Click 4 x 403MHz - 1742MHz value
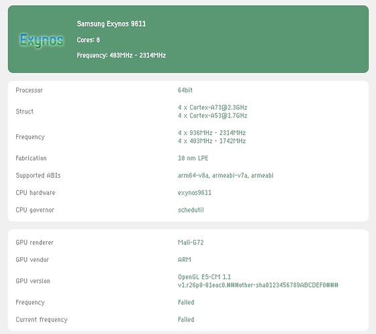Screen dimensions: 376x334 [211, 141]
